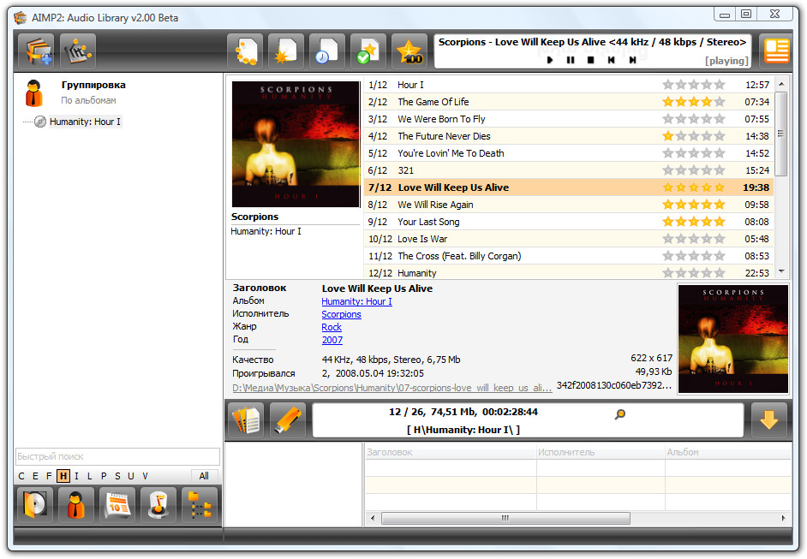Screen dimensions: 807x559
Task: Skip to the next track
Action: click(x=632, y=60)
